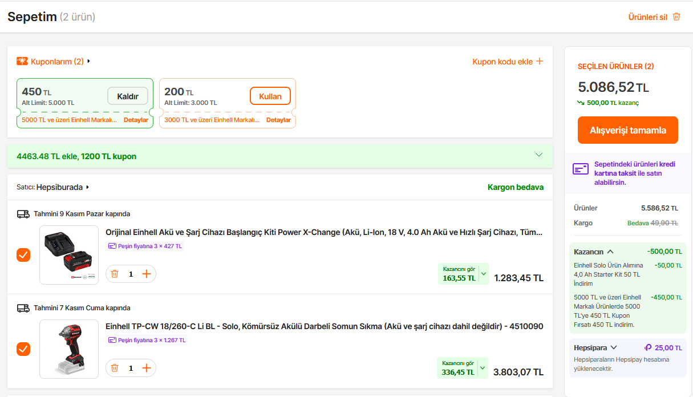Open Kazancını gör dropdown for 163,55 TL
Image resolution: width=693 pixels, height=397 pixels.
[x=484, y=274]
